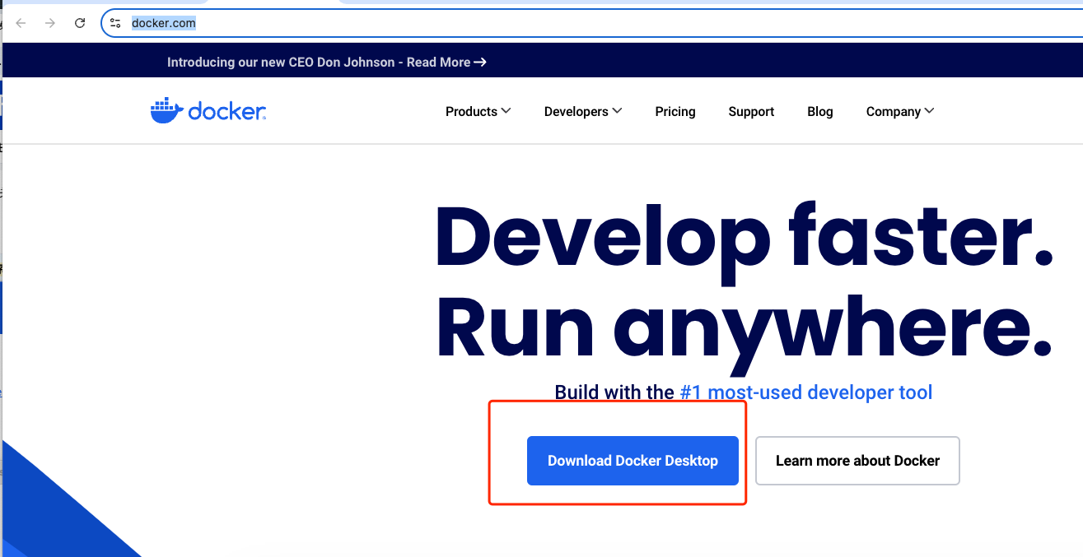Click the chevron next to Company
This screenshot has height=557, width=1083.
pyautogui.click(x=929, y=110)
